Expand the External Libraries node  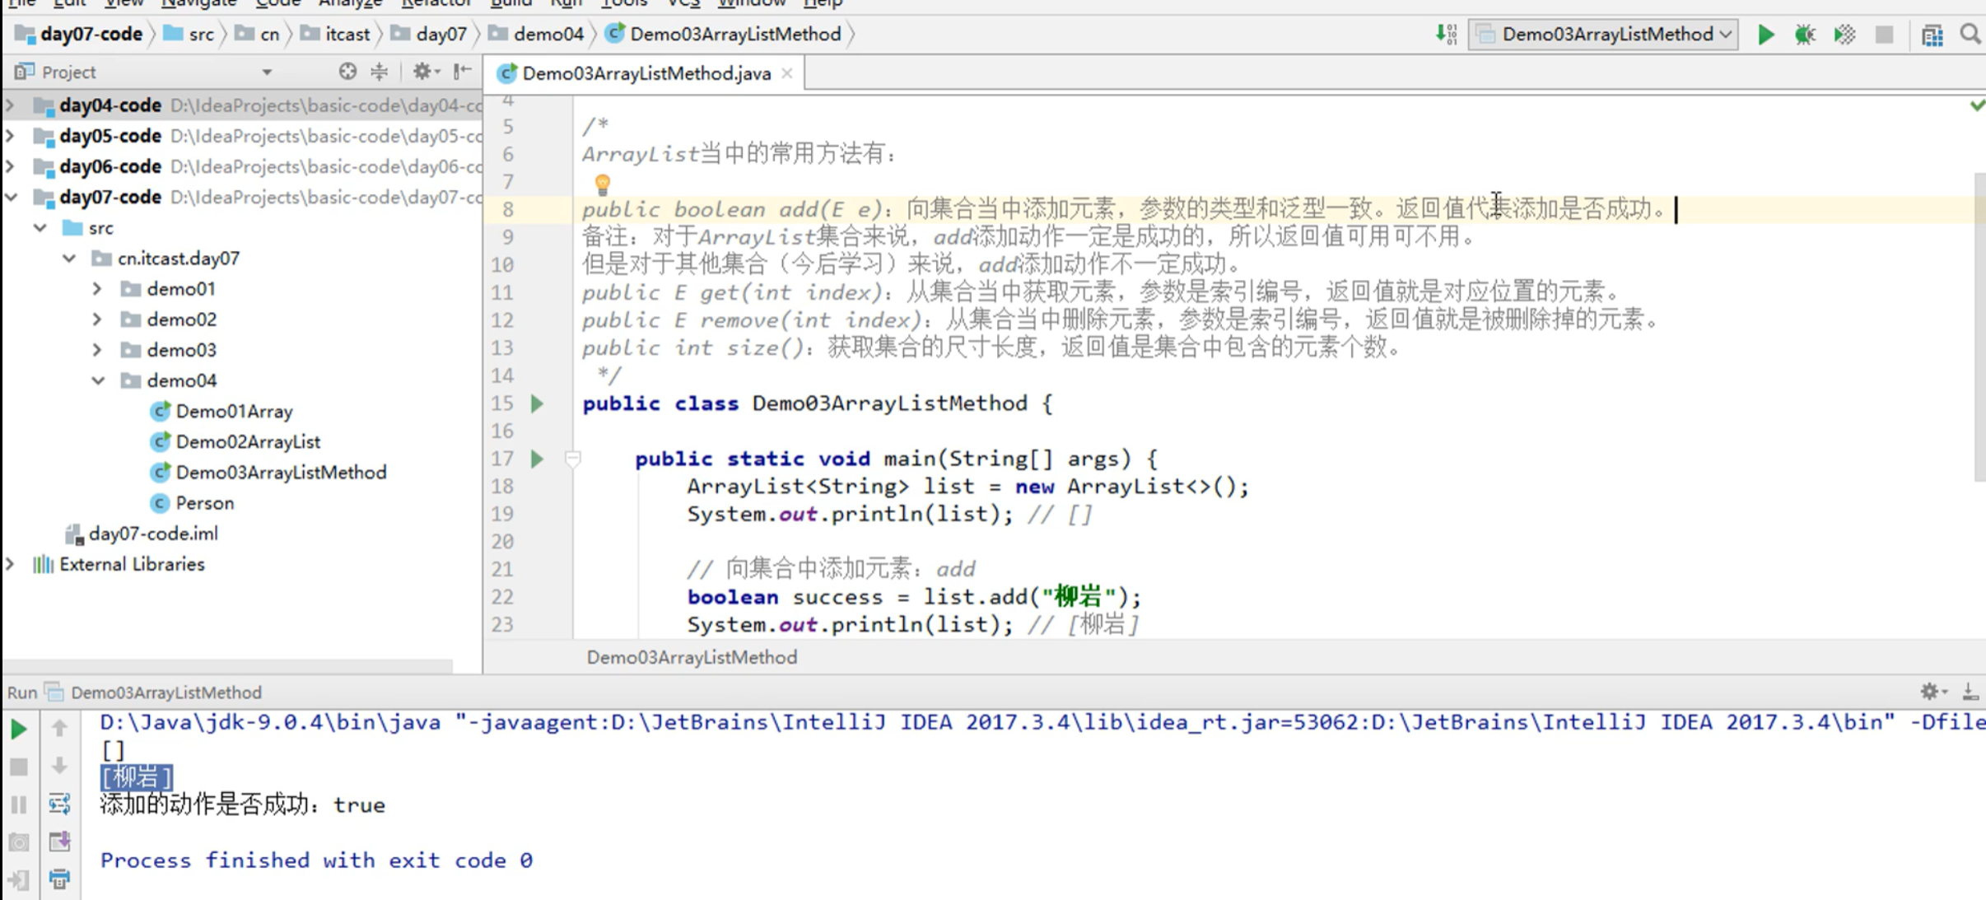click(x=11, y=564)
